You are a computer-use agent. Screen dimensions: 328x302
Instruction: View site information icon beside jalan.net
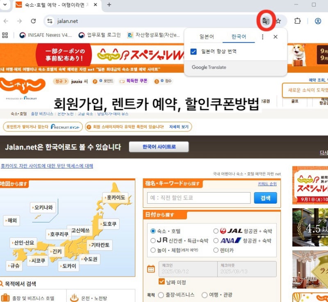(50, 21)
